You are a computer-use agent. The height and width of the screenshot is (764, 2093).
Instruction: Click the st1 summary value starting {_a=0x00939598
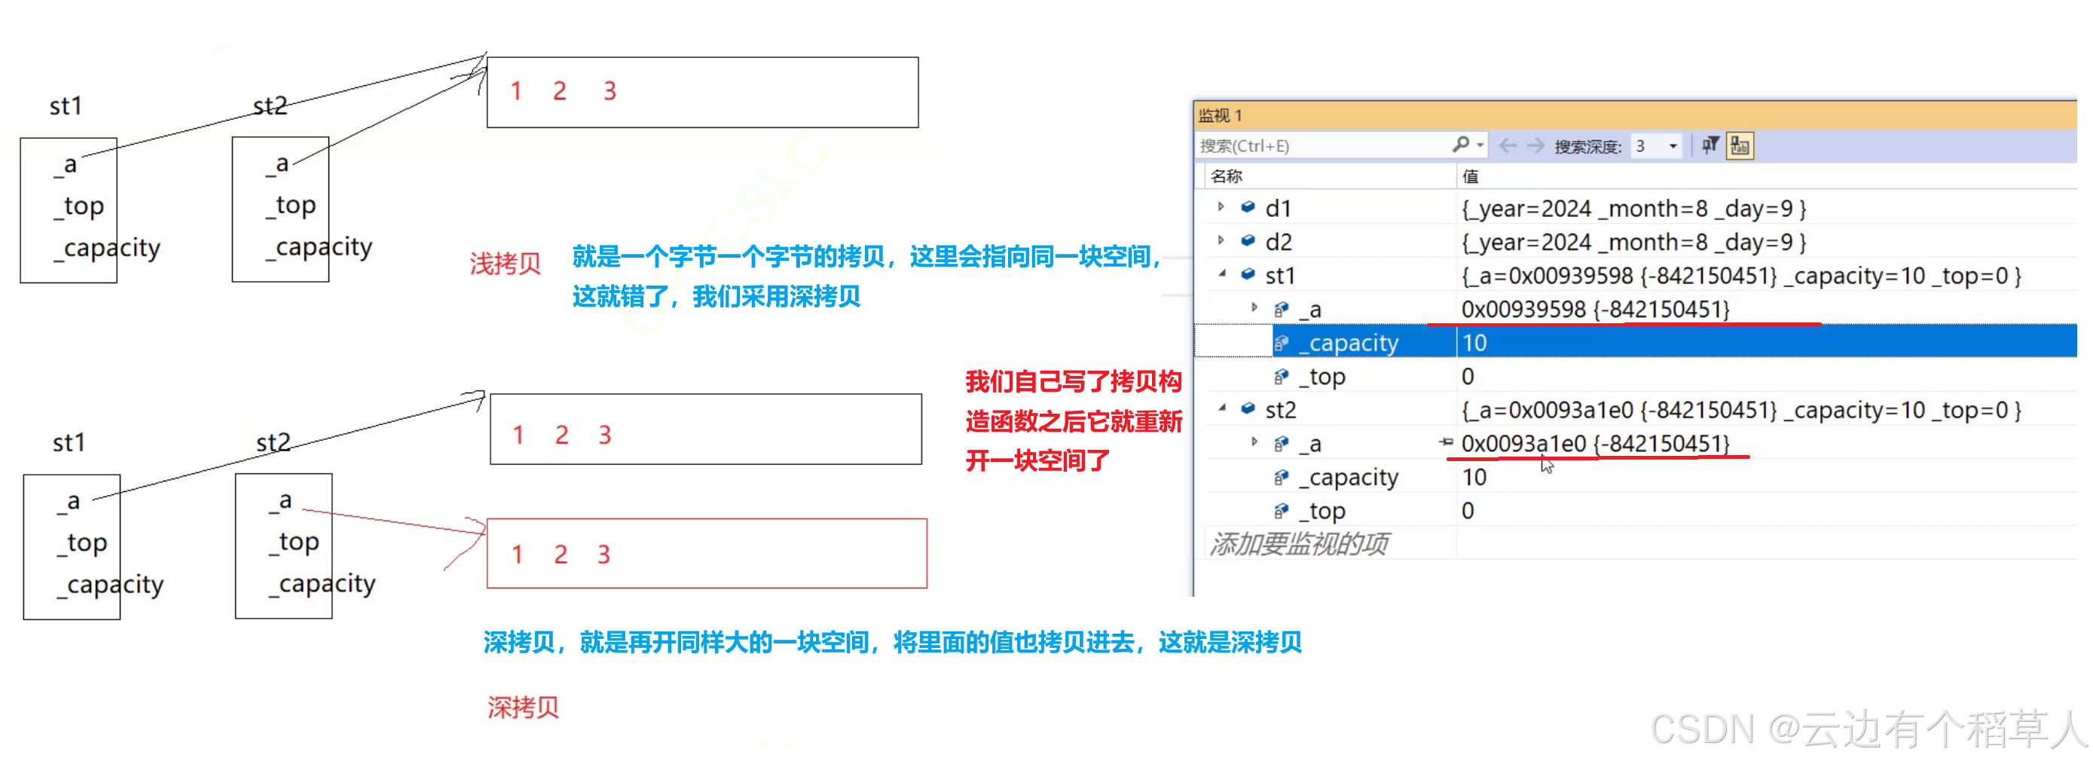[1741, 277]
